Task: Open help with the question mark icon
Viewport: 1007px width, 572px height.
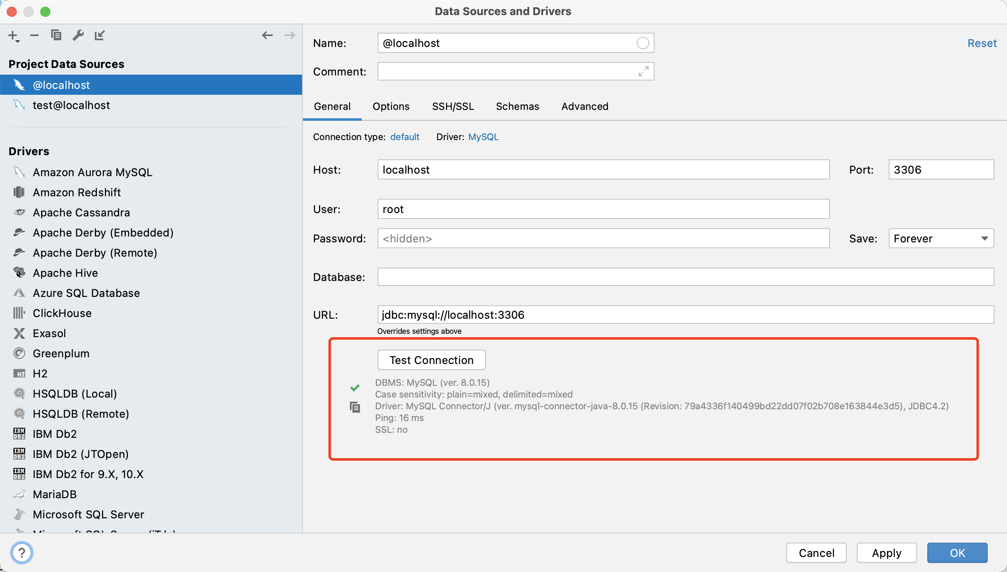Action: point(22,553)
